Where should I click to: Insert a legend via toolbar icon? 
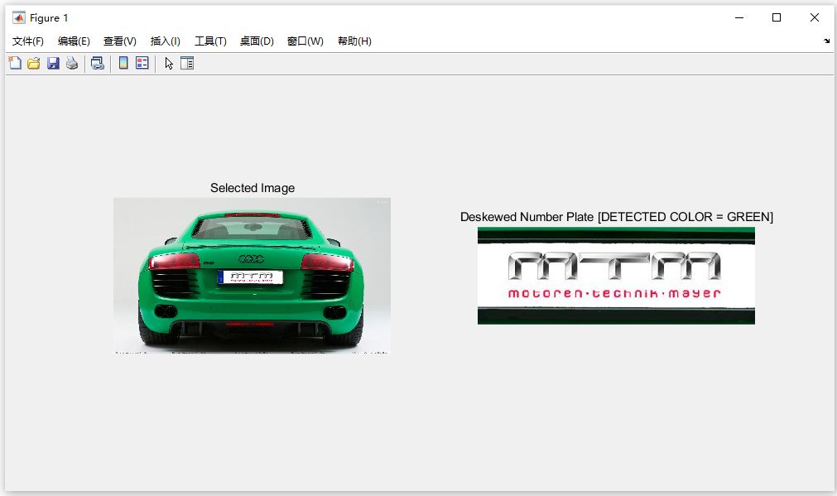click(x=142, y=64)
